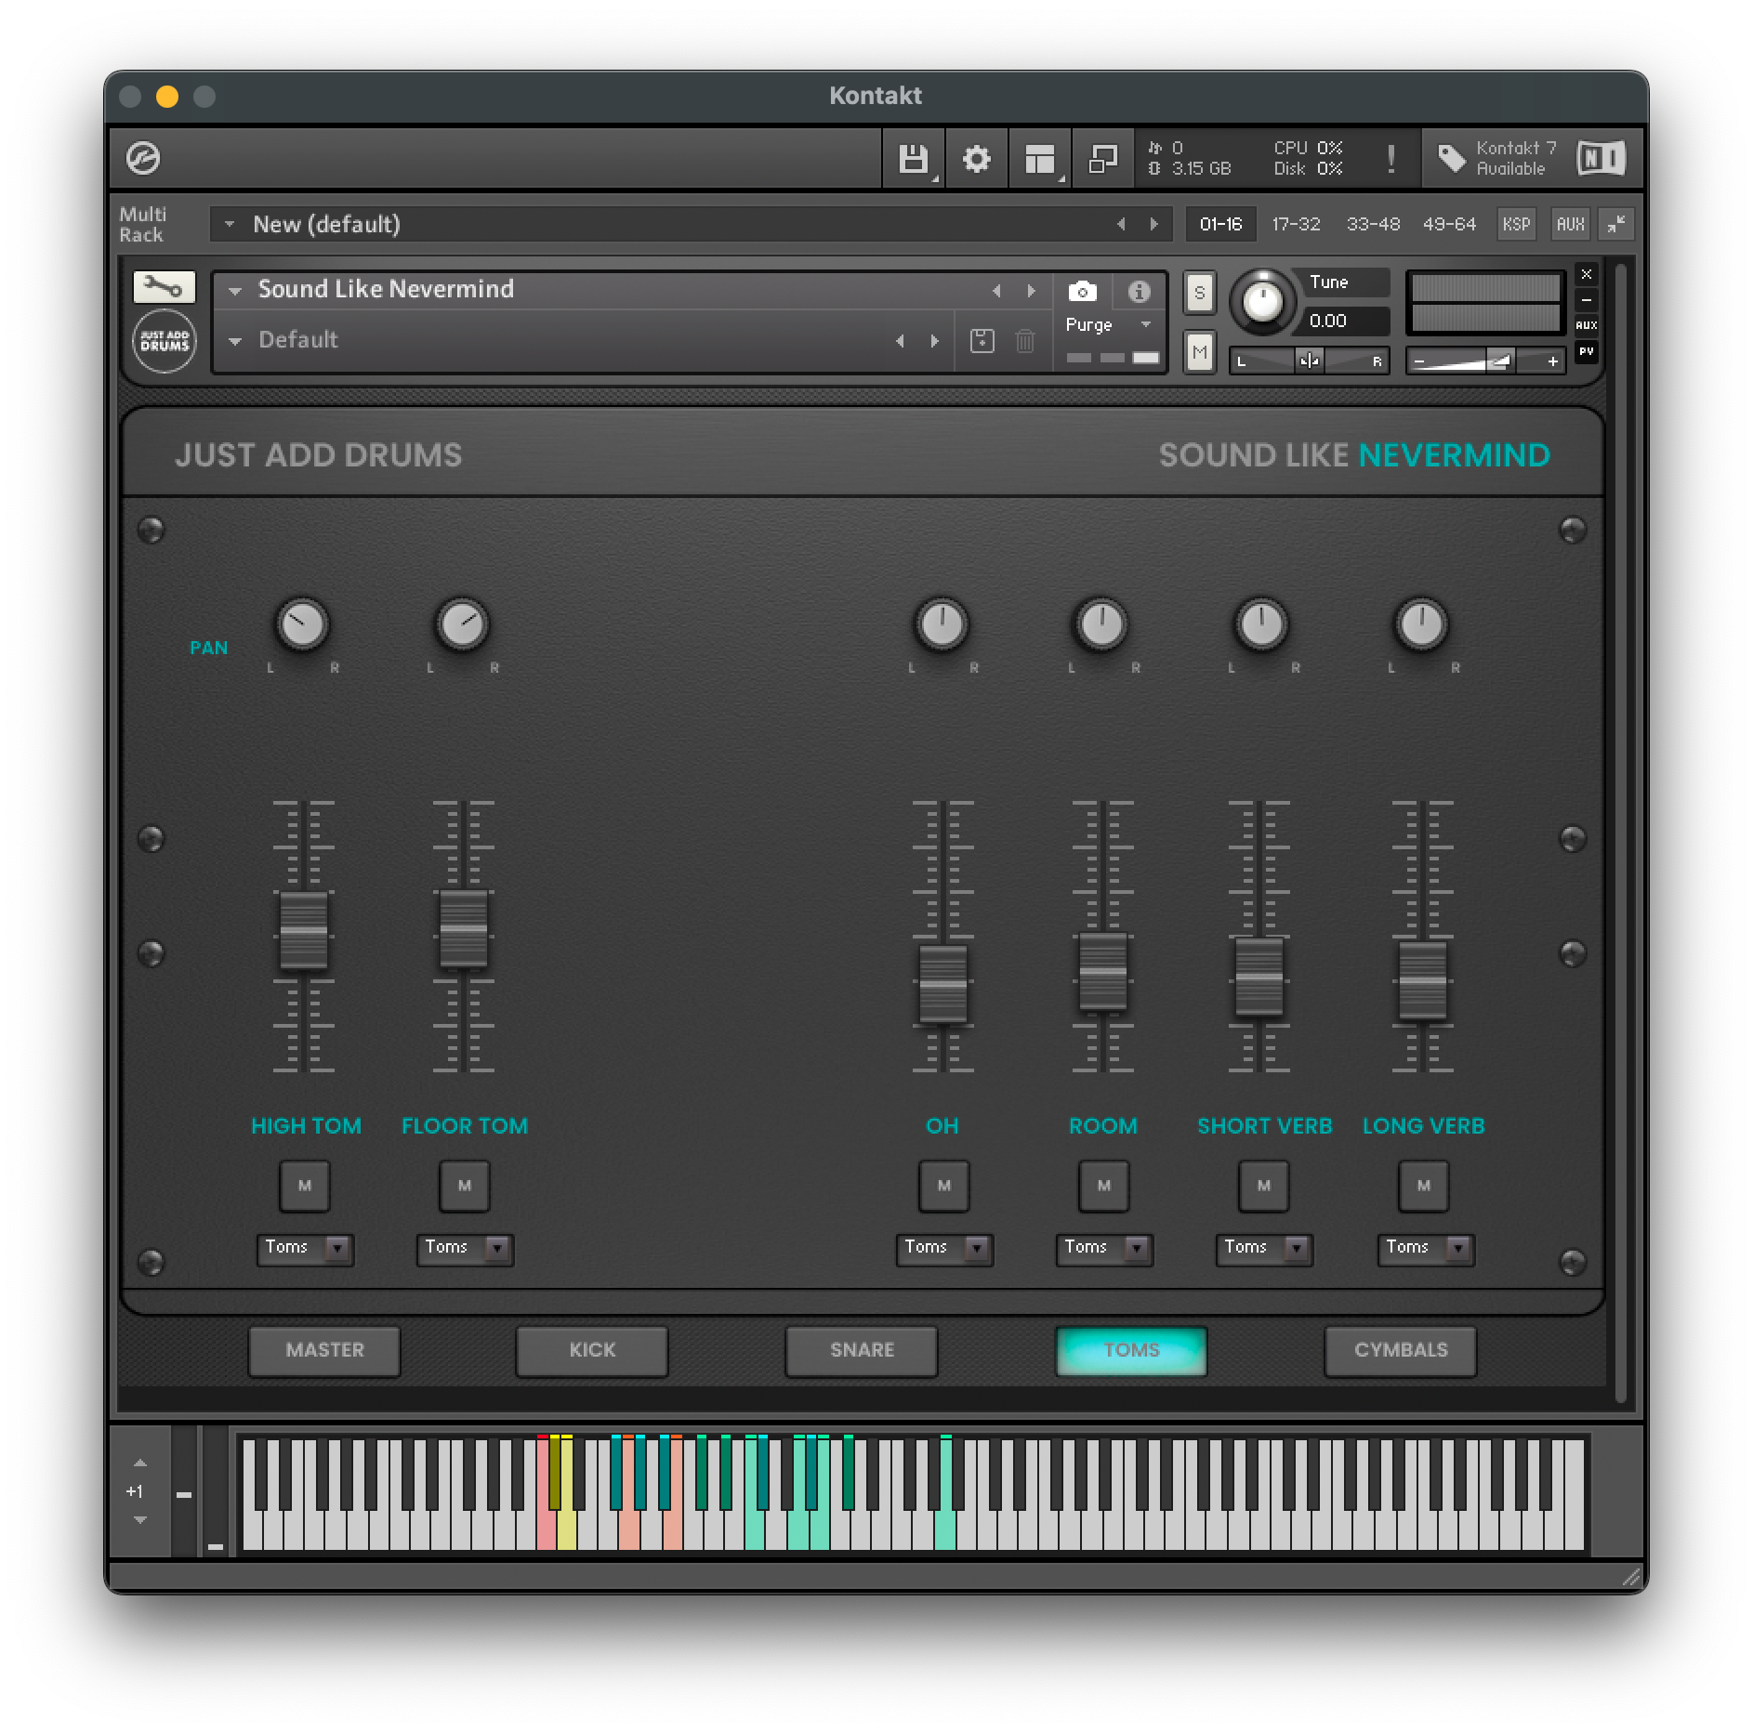The height and width of the screenshot is (1732, 1753).
Task: Open the FLOOR TOM output Toms dropdown
Action: 465,1248
